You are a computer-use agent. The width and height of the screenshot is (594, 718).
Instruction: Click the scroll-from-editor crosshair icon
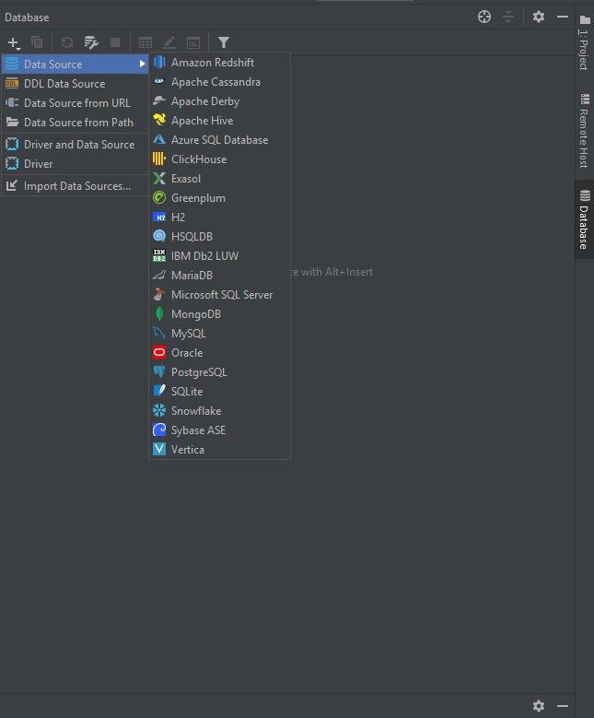(484, 17)
